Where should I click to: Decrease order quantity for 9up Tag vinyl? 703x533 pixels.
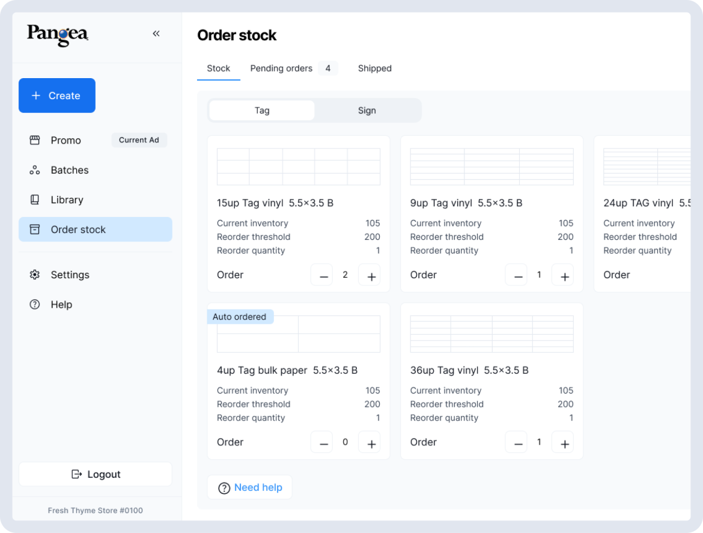click(517, 275)
